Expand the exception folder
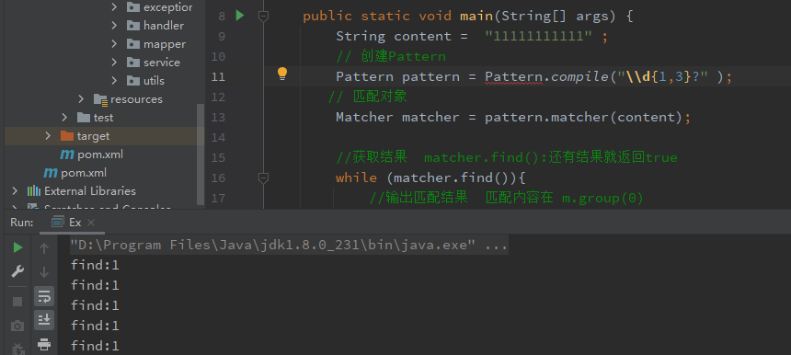Viewport: 791px width, 355px height. point(115,7)
